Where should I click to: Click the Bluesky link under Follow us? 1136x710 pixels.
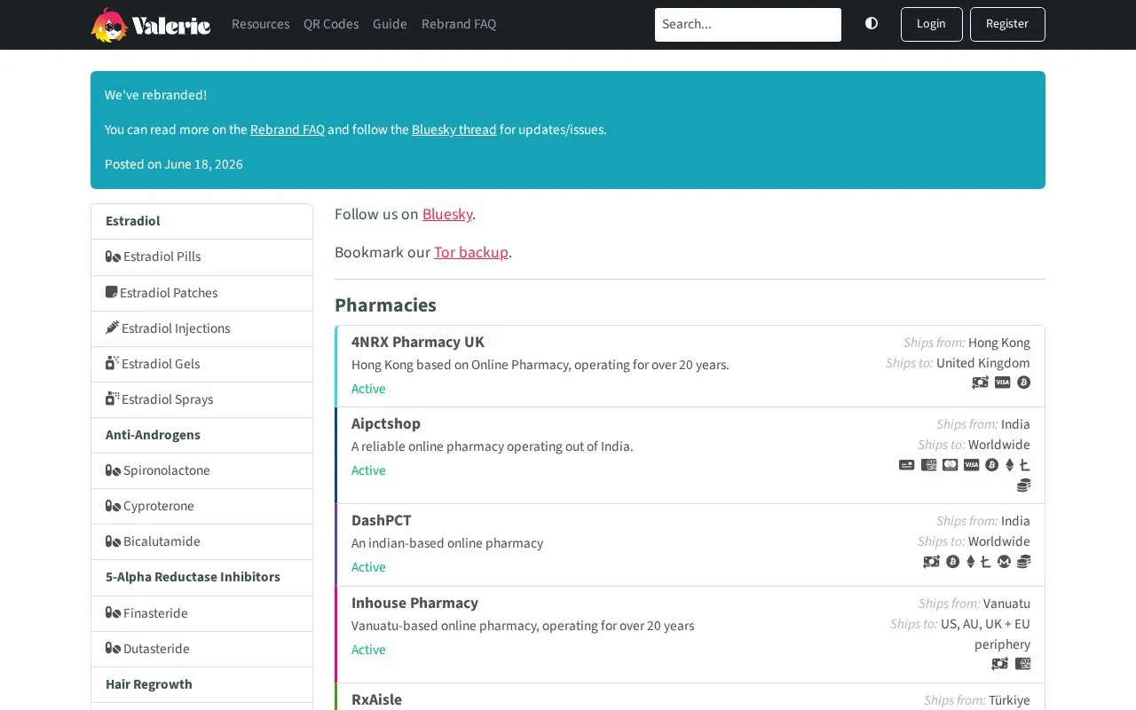coord(447,214)
